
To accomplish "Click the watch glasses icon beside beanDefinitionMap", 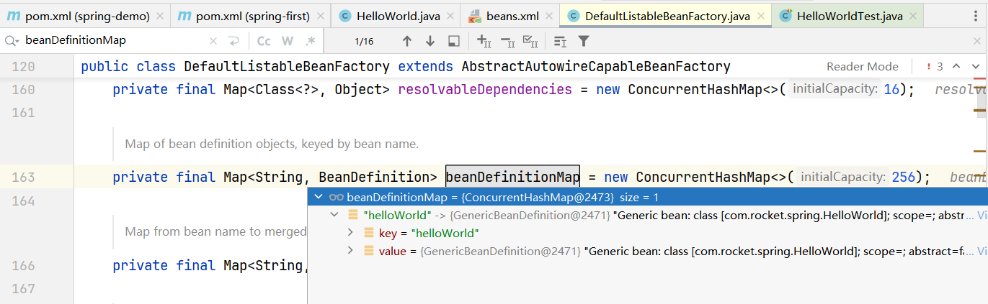I will click(x=336, y=197).
